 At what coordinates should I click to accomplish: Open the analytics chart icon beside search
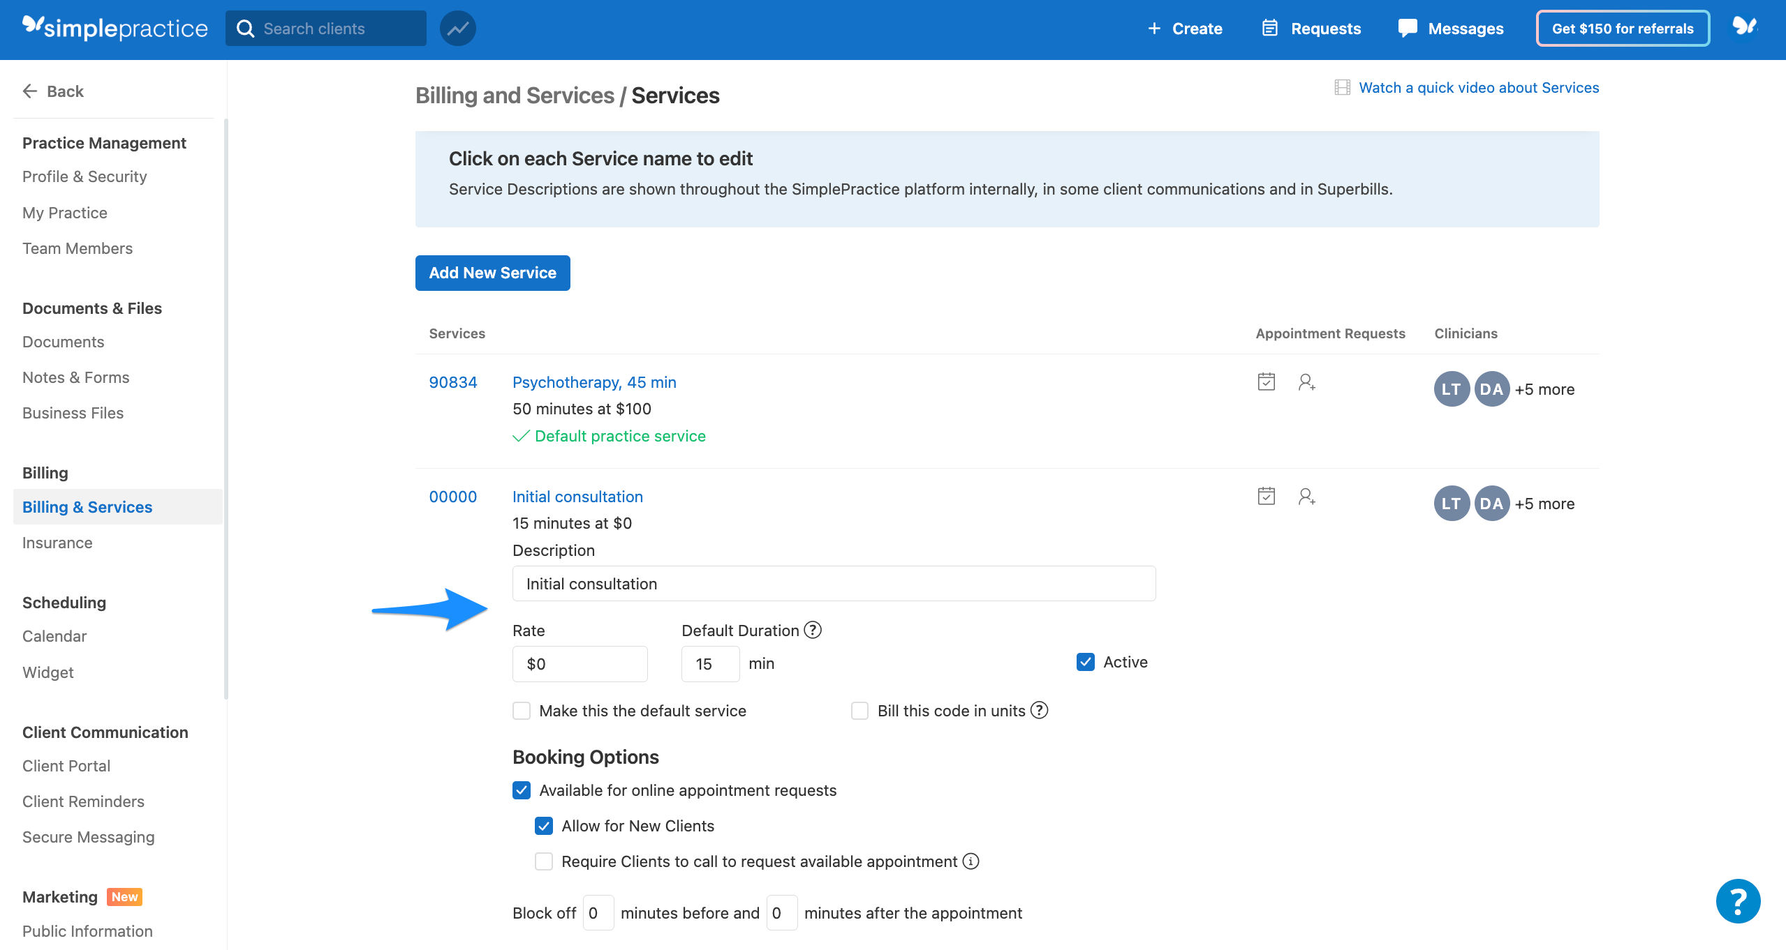point(457,28)
